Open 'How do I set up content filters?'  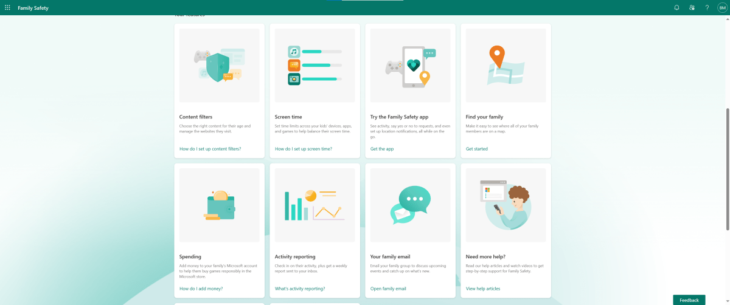pos(210,149)
